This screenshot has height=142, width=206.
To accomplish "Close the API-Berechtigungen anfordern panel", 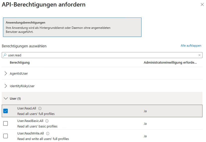I will click(202, 5).
